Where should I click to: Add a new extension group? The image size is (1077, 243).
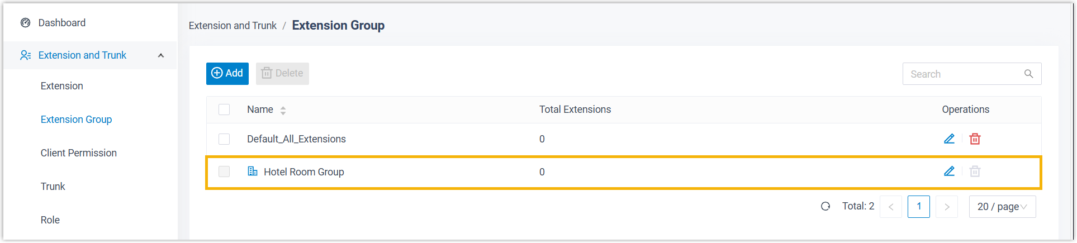pos(227,73)
